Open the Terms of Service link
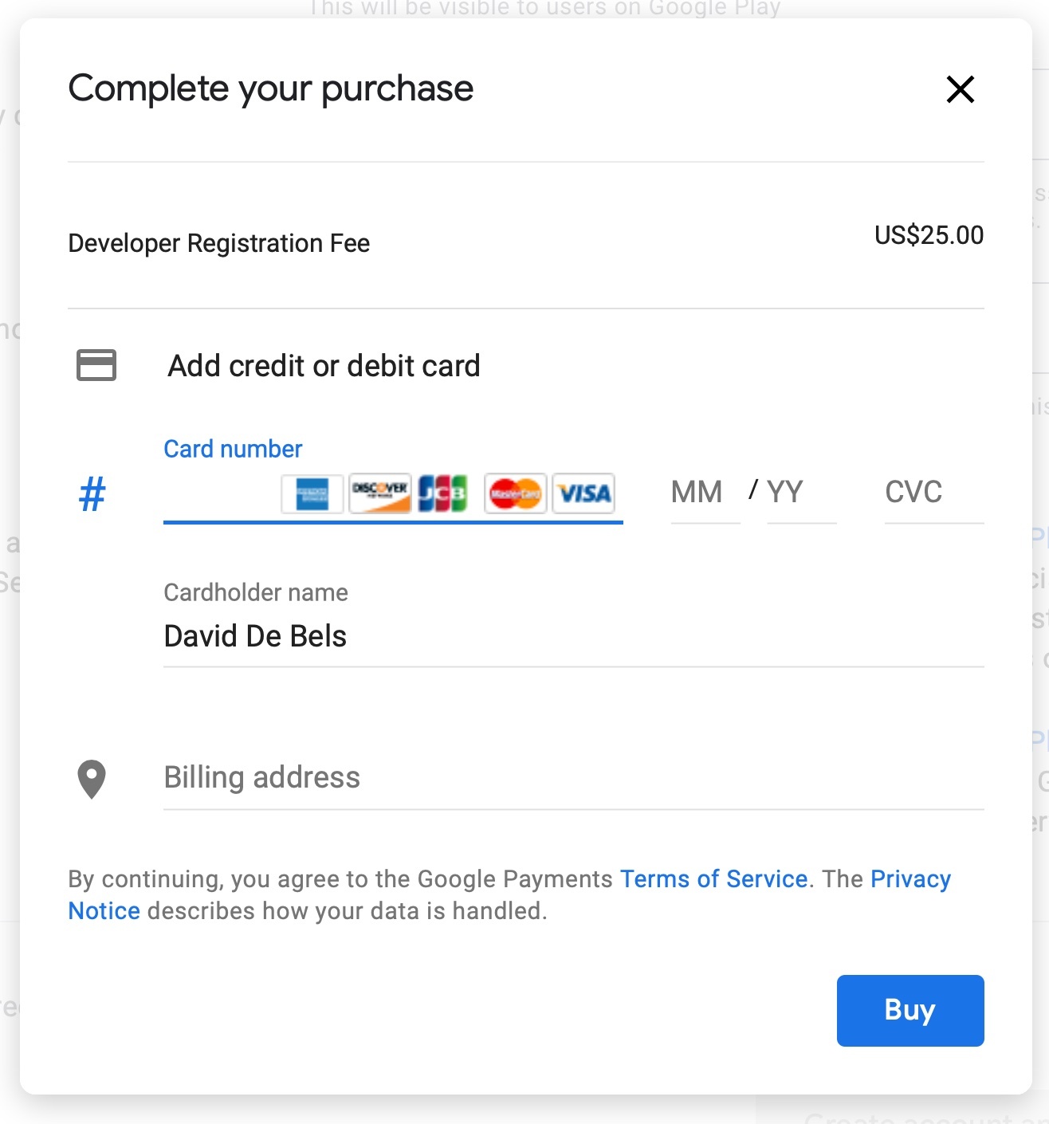 (713, 878)
